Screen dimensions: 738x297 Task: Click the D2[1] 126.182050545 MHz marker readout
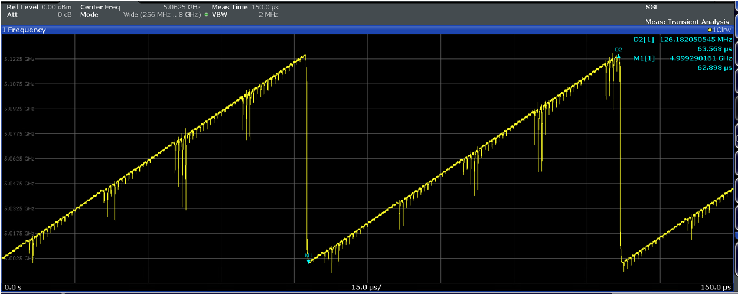click(x=682, y=40)
